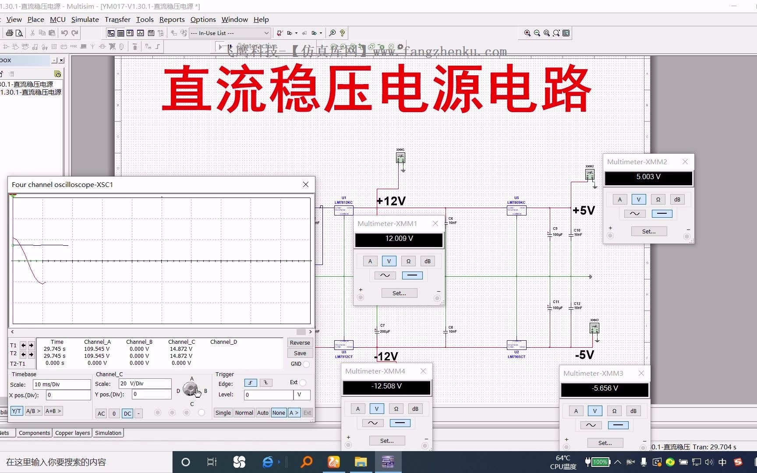Enable AC coupling for Channel C
This screenshot has height=473, width=757.
[101, 413]
